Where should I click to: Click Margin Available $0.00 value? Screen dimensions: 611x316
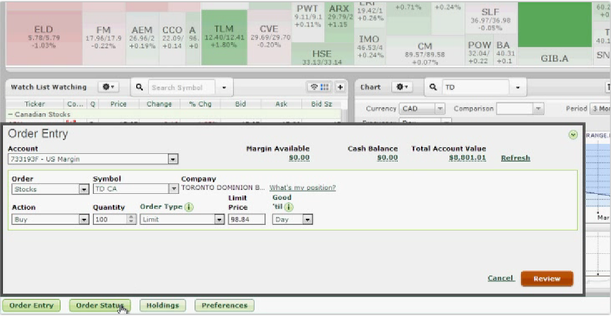coord(299,158)
